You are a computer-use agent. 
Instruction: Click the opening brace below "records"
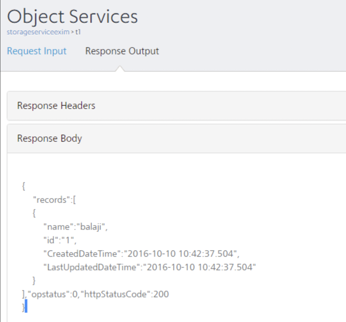[x=34, y=213]
